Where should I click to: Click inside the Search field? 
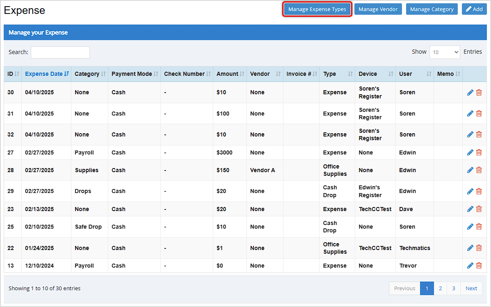60,52
